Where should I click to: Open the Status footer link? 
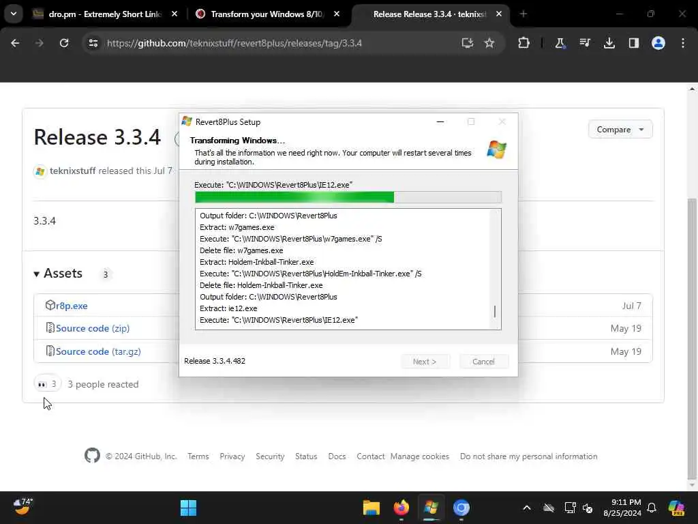[306, 456]
